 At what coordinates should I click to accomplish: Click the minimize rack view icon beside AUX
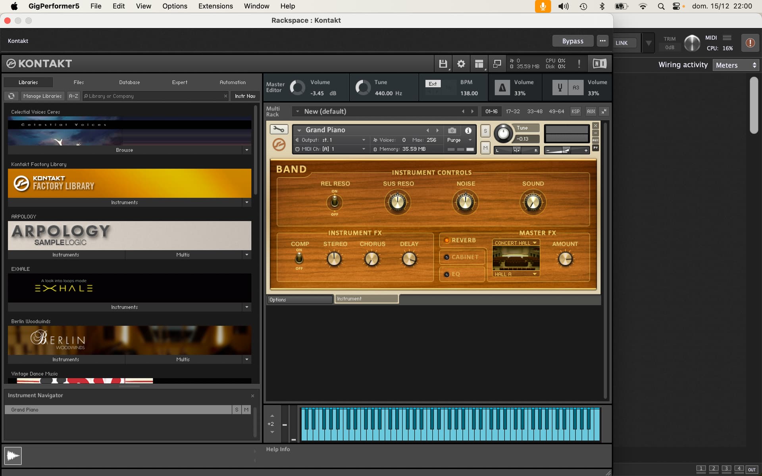(604, 111)
